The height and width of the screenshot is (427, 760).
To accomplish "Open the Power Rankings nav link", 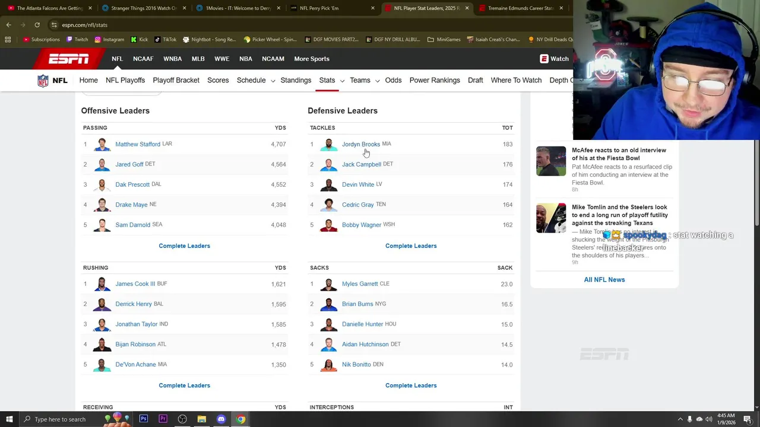I will 435,80.
